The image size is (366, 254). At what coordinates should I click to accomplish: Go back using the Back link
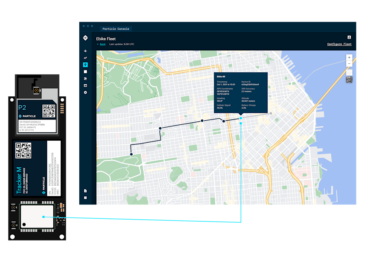[103, 44]
